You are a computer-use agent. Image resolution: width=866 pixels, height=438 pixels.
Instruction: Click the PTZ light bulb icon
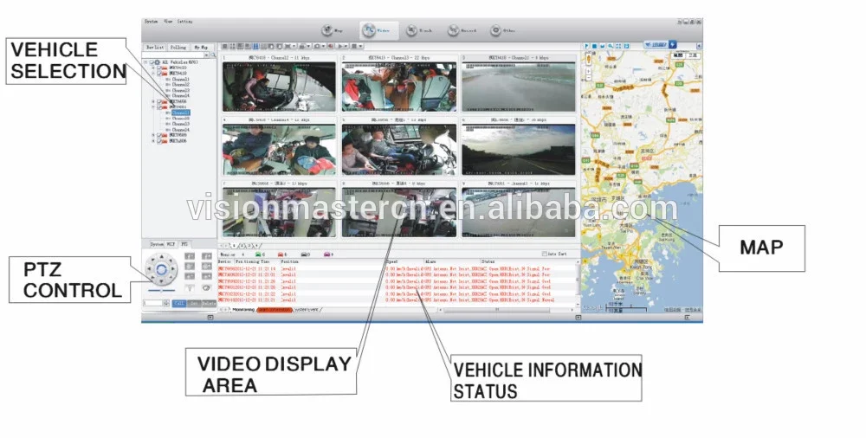pyautogui.click(x=190, y=287)
